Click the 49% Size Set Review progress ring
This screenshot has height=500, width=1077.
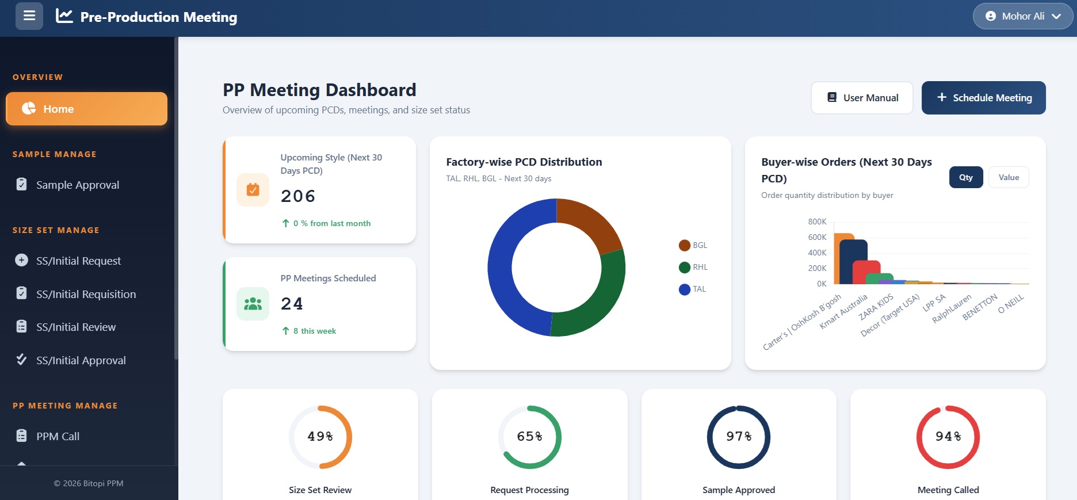pyautogui.click(x=320, y=437)
